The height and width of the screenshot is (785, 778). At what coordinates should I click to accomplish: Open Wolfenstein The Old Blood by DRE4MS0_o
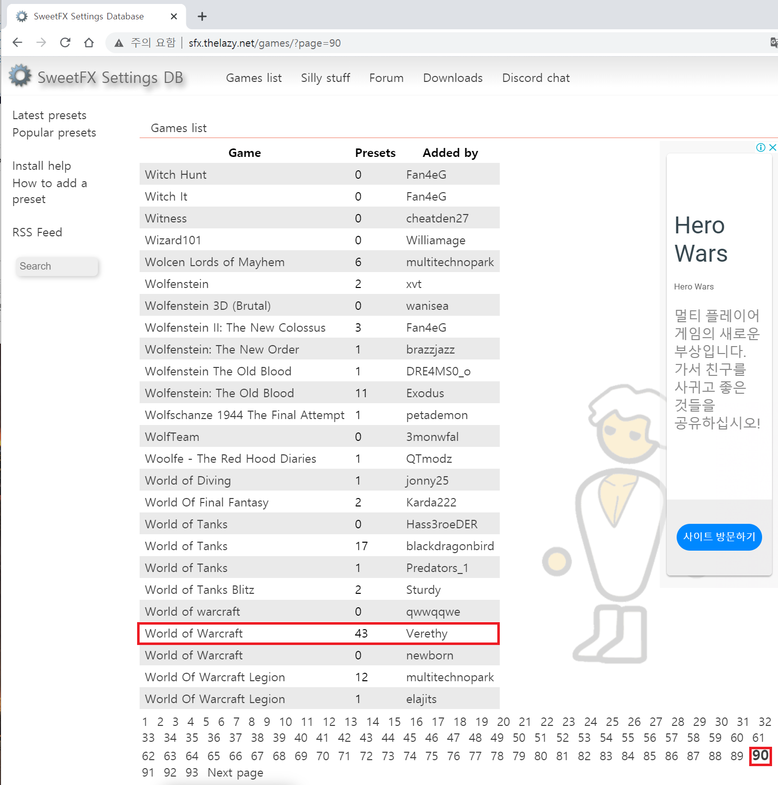click(x=218, y=371)
